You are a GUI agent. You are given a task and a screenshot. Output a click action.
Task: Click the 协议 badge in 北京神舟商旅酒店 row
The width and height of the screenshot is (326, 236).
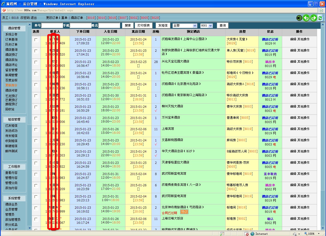[184, 212]
